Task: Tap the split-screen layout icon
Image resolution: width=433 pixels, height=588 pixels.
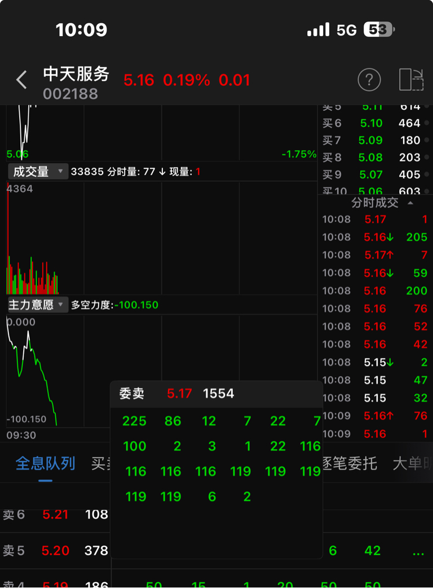Action: point(412,80)
